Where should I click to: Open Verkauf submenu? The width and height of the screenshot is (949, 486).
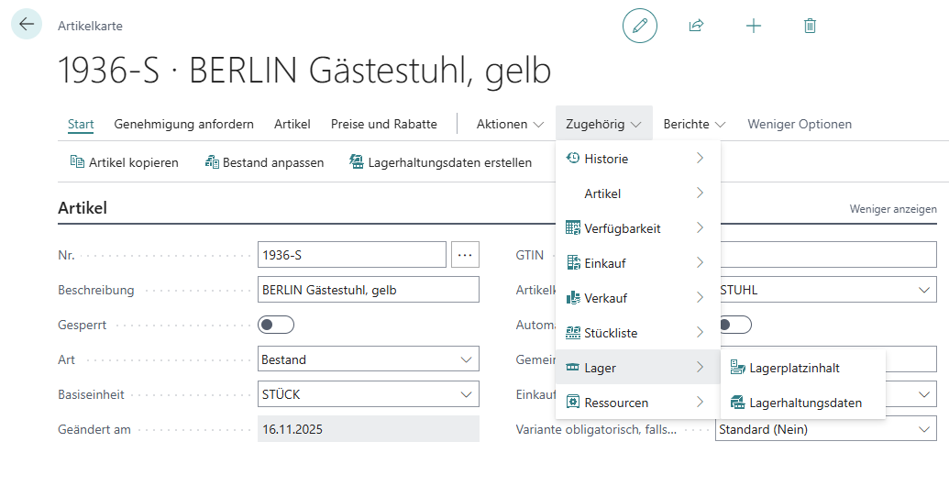tap(638, 298)
